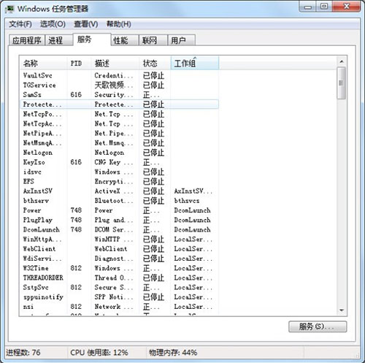Click the bthsvcs work group cell
365x363 pixels.
[187, 201]
